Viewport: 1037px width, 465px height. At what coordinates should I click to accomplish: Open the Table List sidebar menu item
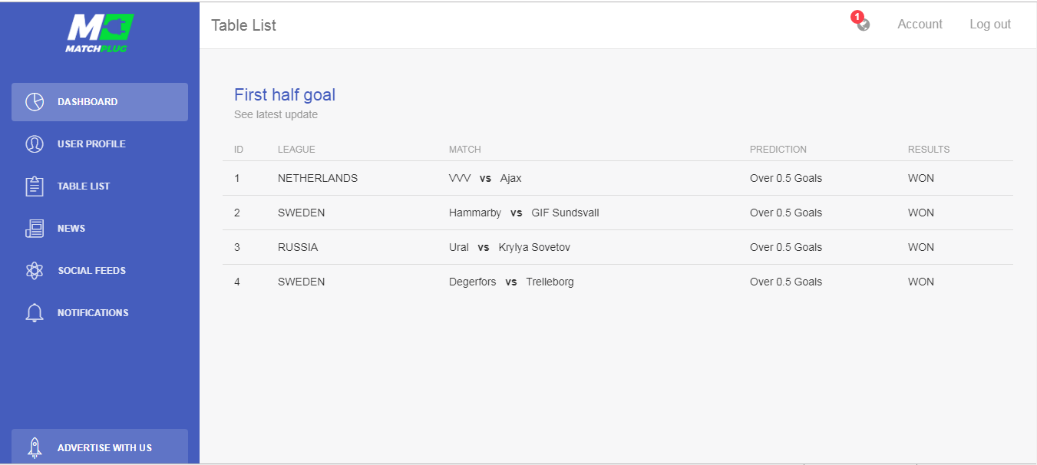click(x=100, y=186)
